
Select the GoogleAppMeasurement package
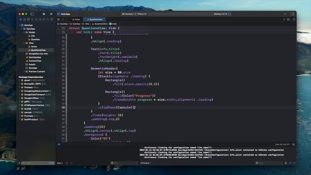(36, 91)
